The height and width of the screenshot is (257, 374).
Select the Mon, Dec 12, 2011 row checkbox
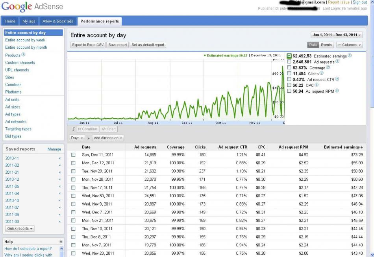[73, 163]
